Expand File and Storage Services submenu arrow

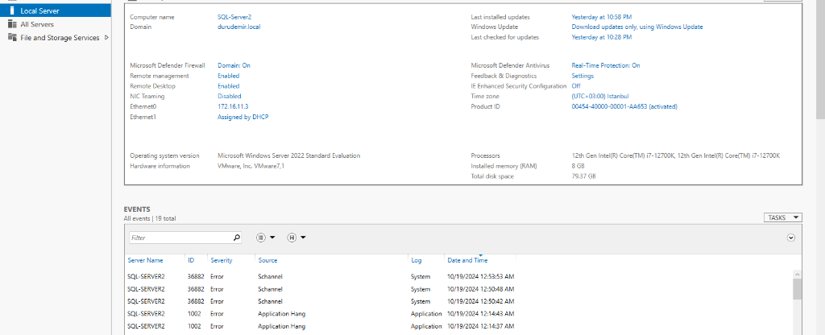pos(107,38)
